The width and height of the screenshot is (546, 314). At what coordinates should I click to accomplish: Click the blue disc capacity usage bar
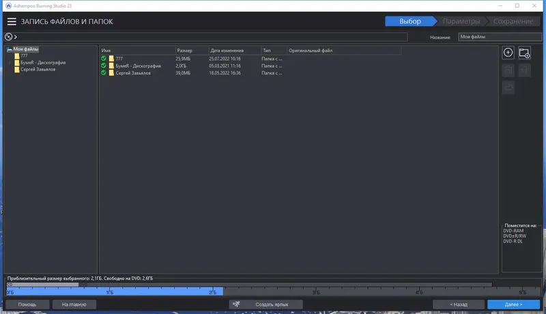pos(115,291)
